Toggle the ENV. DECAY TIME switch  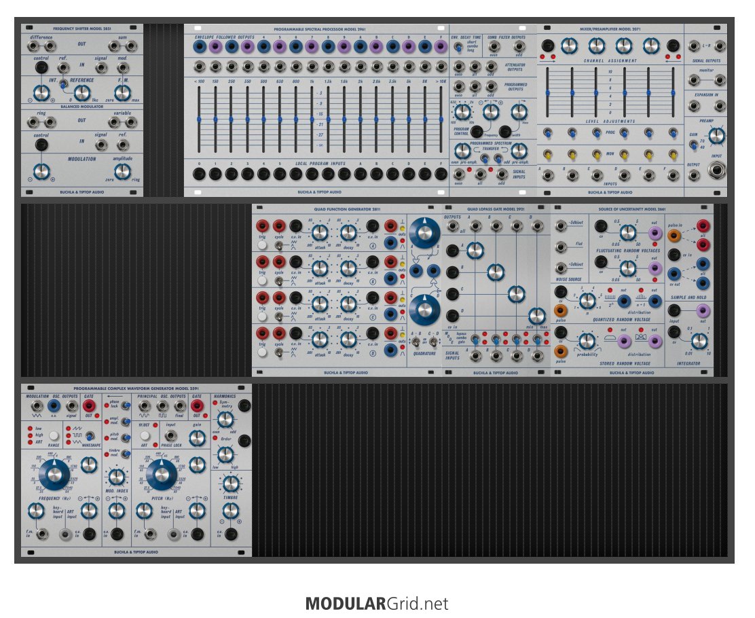(x=458, y=48)
